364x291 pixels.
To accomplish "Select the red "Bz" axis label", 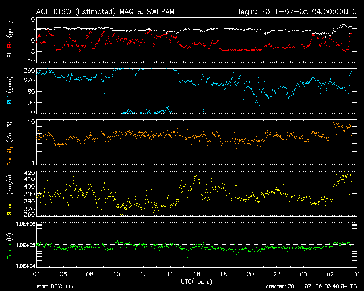I will tap(10, 44).
